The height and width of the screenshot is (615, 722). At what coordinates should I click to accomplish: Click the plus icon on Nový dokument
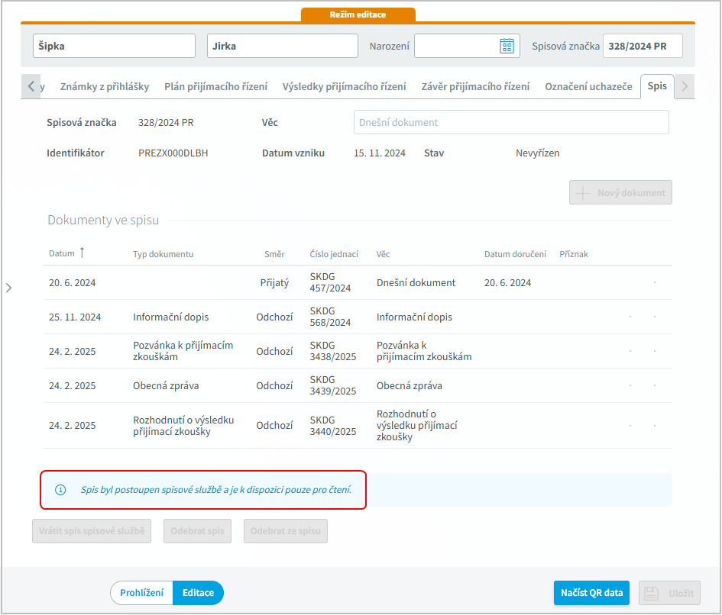coord(584,193)
